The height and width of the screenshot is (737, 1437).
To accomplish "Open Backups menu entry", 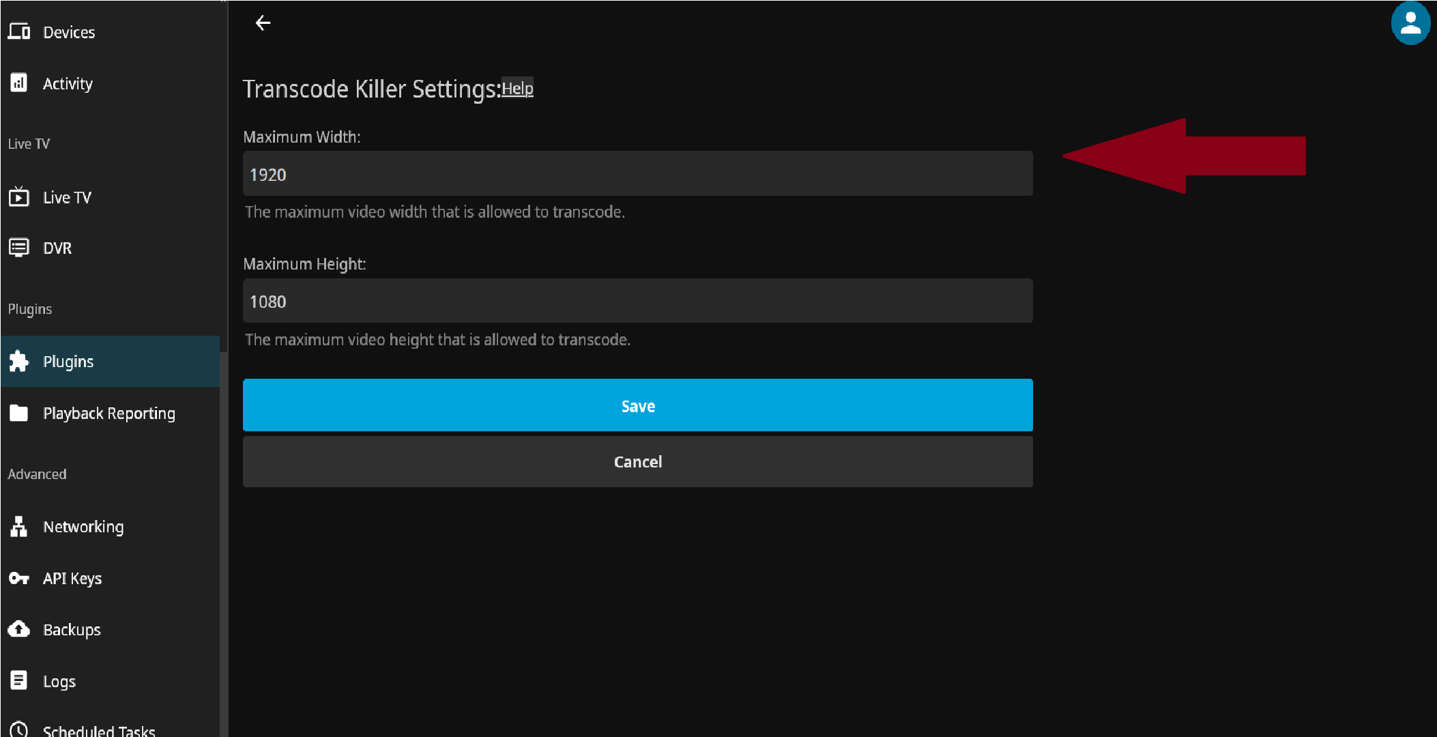I will [x=110, y=629].
